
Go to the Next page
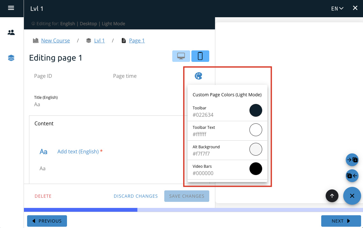tap(341, 221)
